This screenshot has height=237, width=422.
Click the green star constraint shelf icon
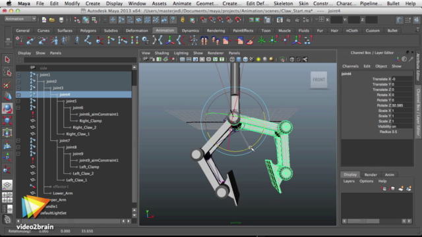[262, 41]
